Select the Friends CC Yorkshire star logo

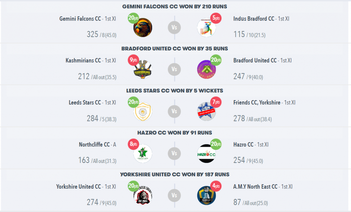pyautogui.click(x=206, y=111)
